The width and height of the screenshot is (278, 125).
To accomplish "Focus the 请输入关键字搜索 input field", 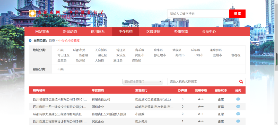I will click(x=198, y=14).
